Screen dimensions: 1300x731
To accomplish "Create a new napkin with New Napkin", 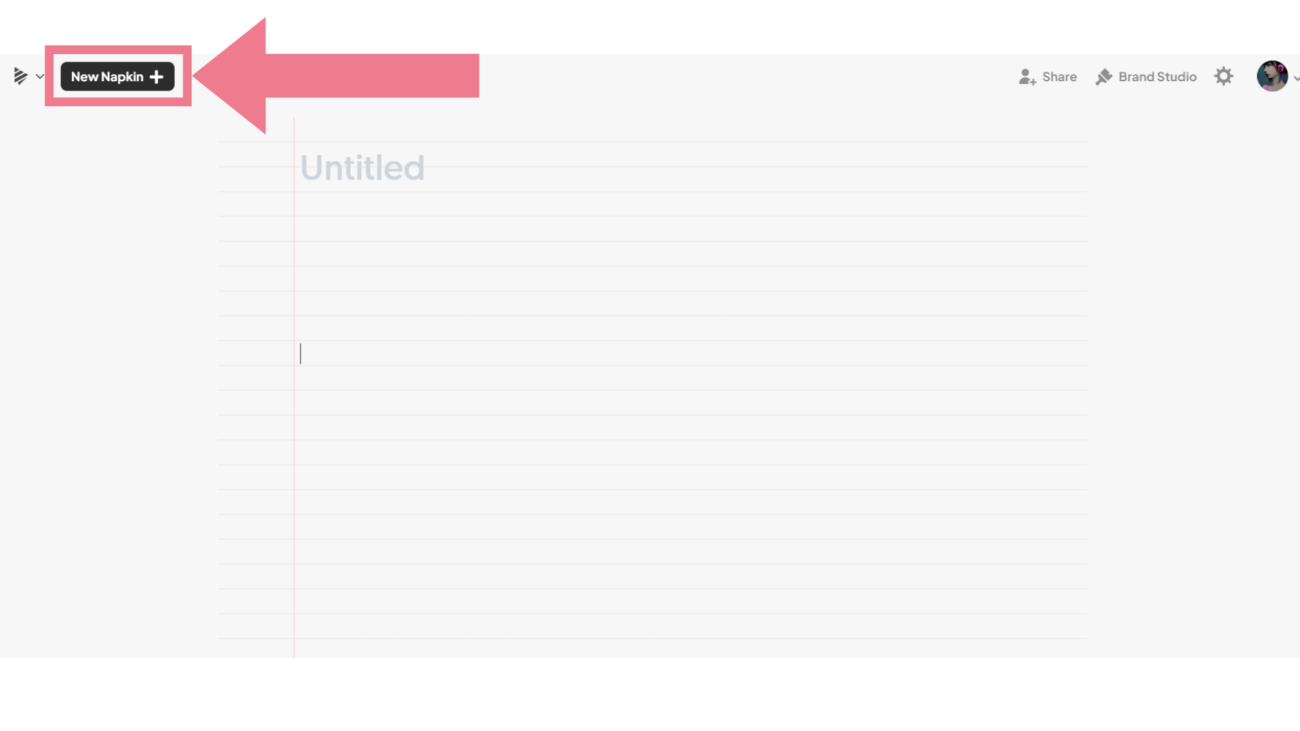I will tap(117, 76).
